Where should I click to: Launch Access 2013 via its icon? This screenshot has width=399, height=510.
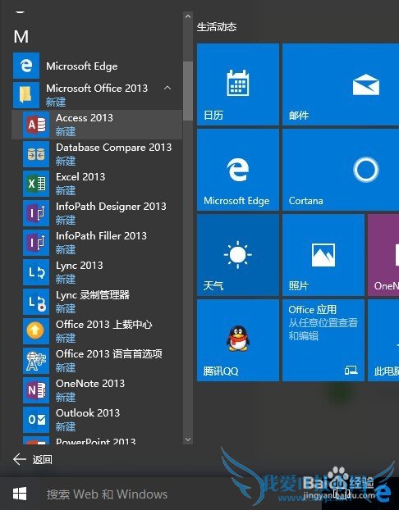point(36,125)
